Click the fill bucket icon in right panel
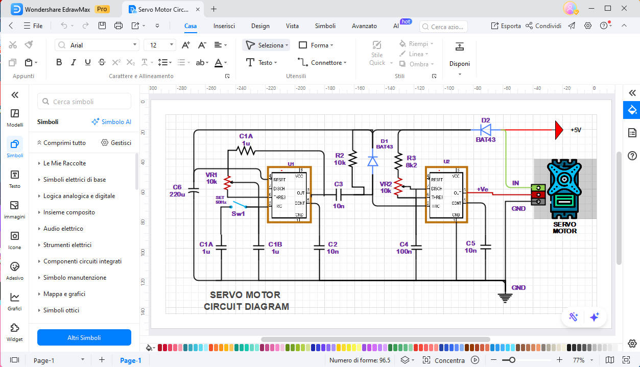640x367 pixels. (632, 110)
